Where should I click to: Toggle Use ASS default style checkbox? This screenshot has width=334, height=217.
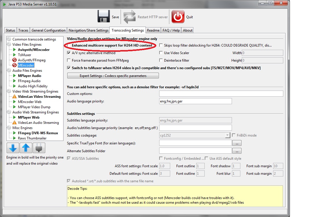[x=206, y=158]
